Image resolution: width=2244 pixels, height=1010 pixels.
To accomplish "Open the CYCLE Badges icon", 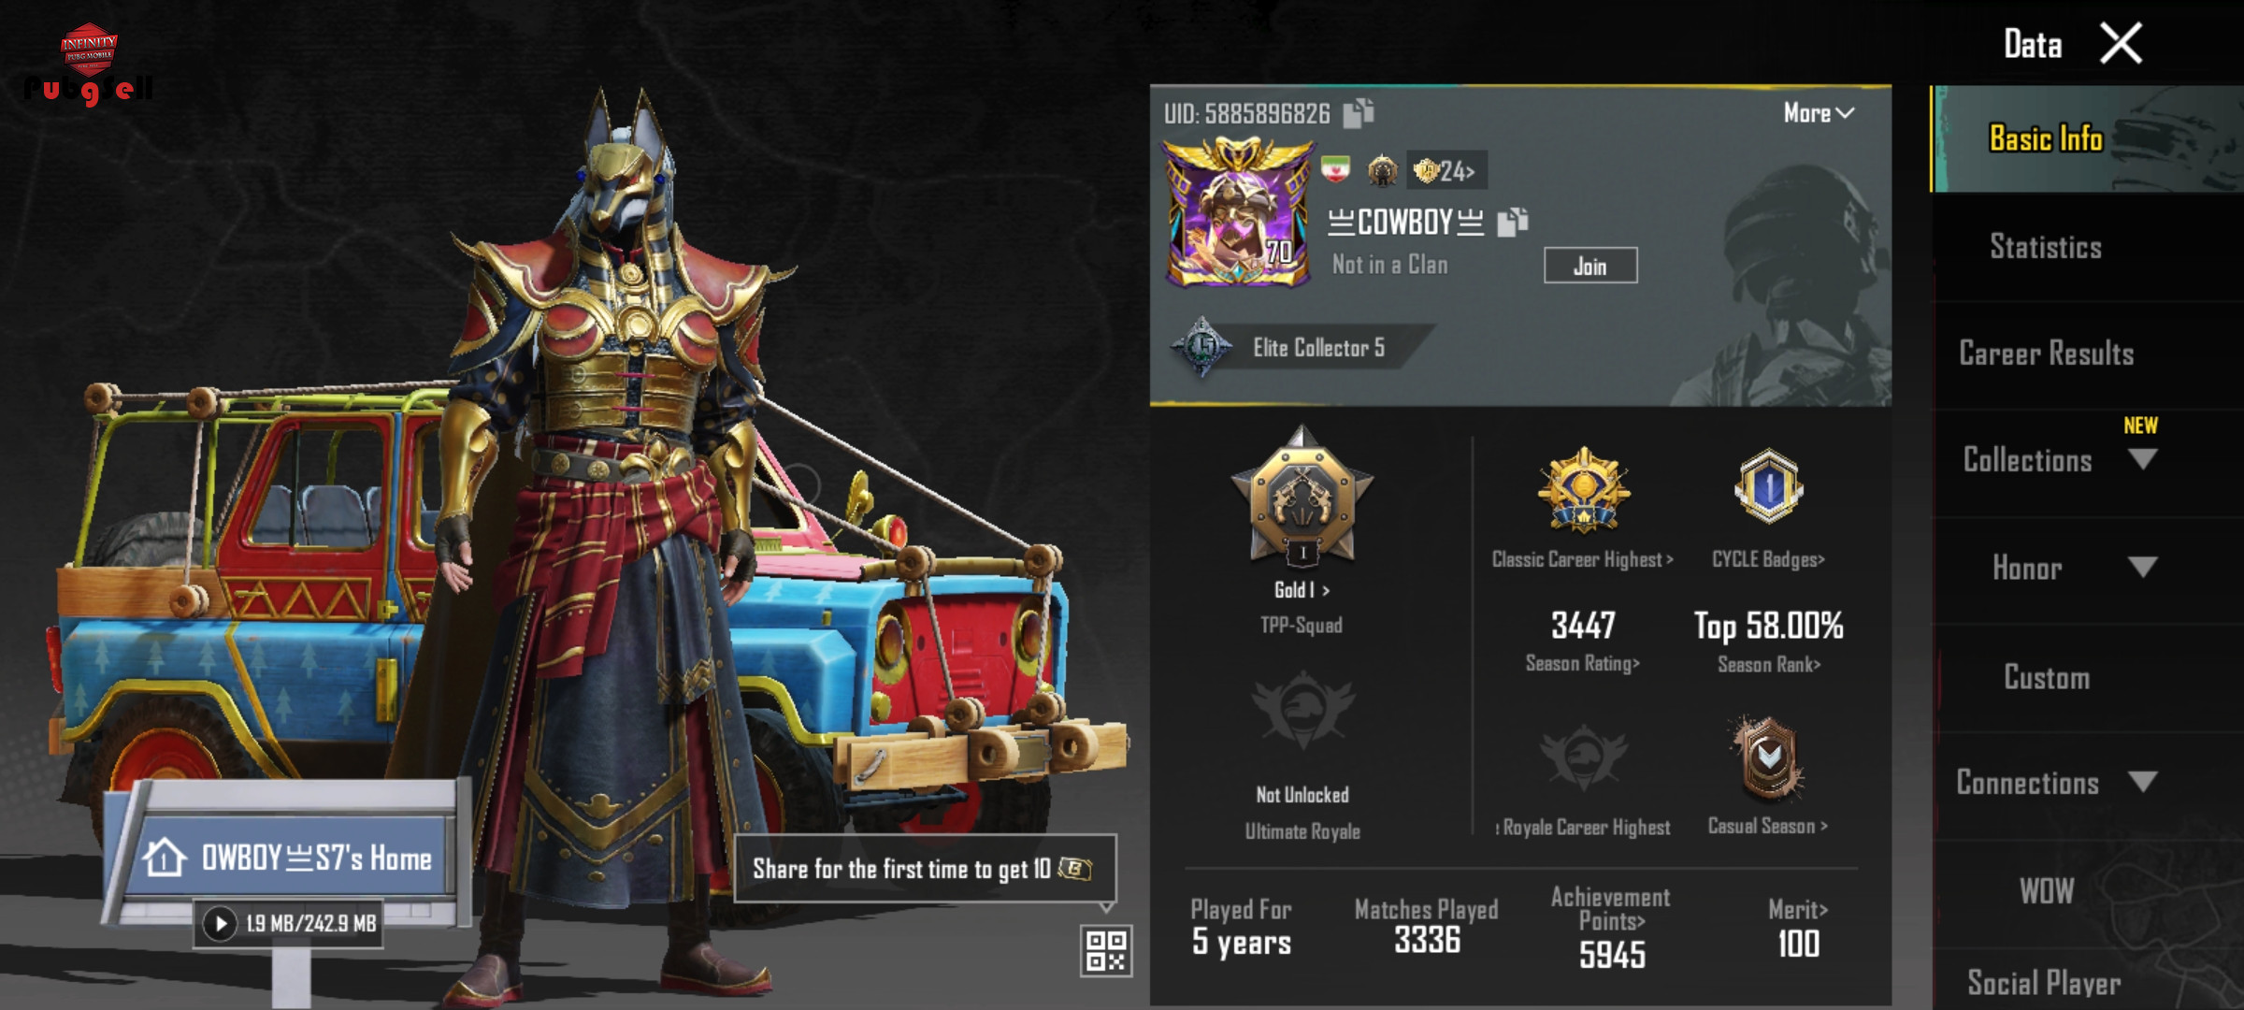I will pos(1768,486).
